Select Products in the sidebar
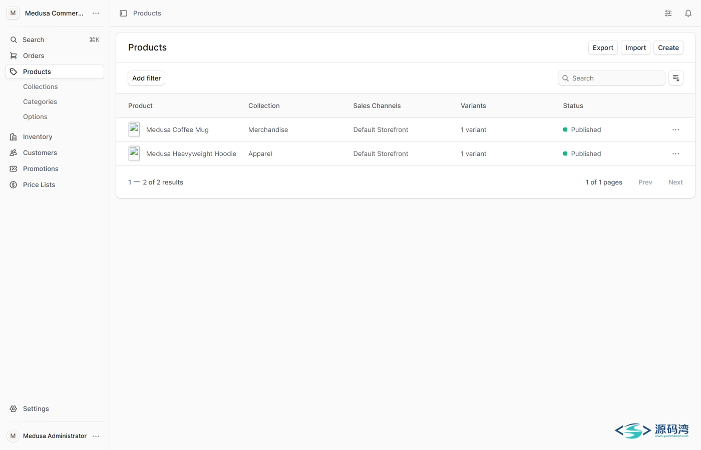 [55, 71]
